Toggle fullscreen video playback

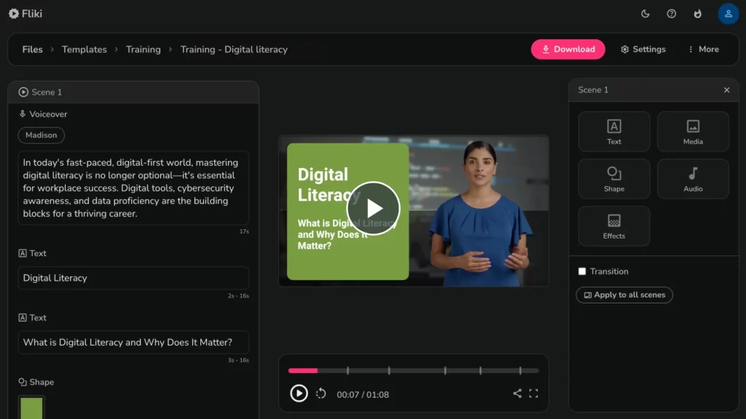click(533, 393)
